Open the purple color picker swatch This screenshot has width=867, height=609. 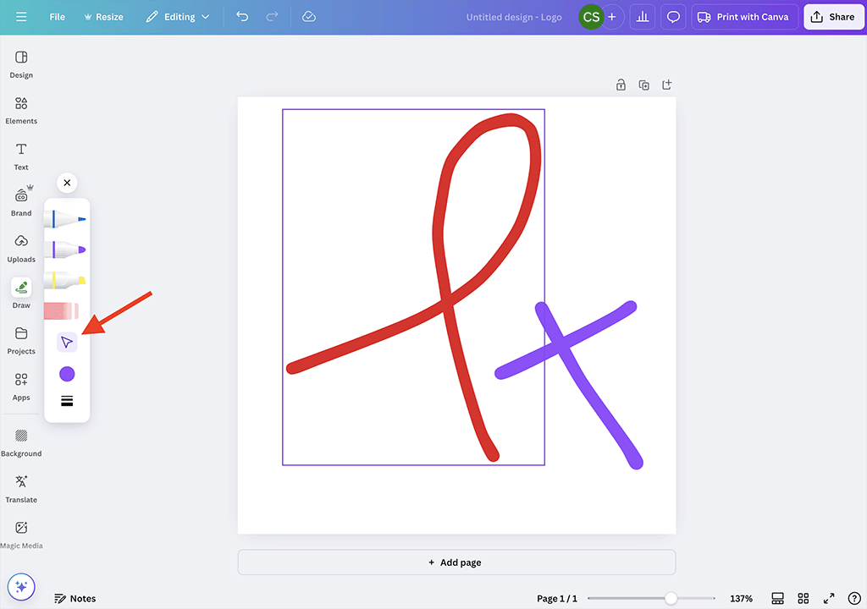(x=67, y=374)
